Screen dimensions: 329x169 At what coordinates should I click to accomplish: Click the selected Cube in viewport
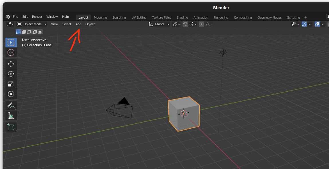[x=184, y=114]
